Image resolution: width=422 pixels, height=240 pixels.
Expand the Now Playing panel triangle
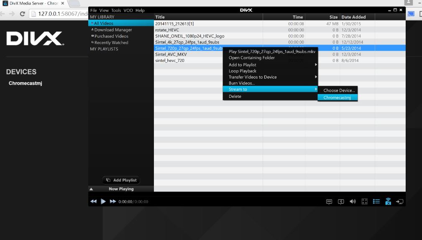[x=91, y=189]
